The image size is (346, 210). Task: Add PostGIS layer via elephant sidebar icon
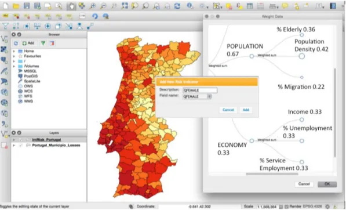[4, 60]
